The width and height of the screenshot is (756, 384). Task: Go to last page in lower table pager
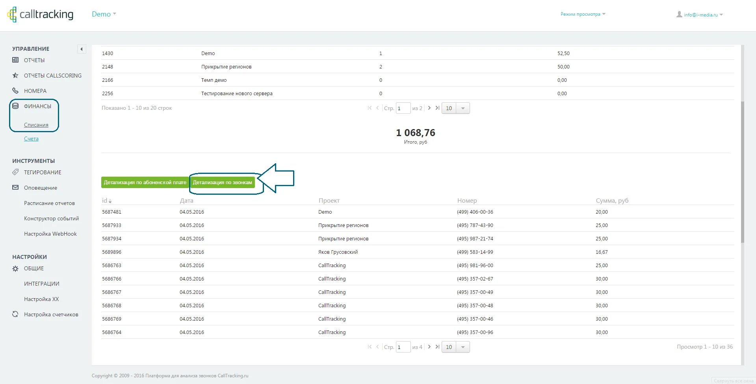[x=437, y=347]
